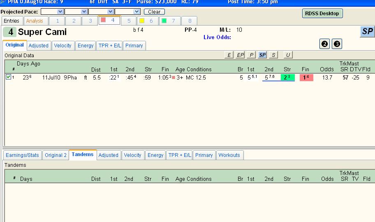This screenshot has height=222, width=375.
Task: Open RDSS Desktop
Action: pos(322,14)
